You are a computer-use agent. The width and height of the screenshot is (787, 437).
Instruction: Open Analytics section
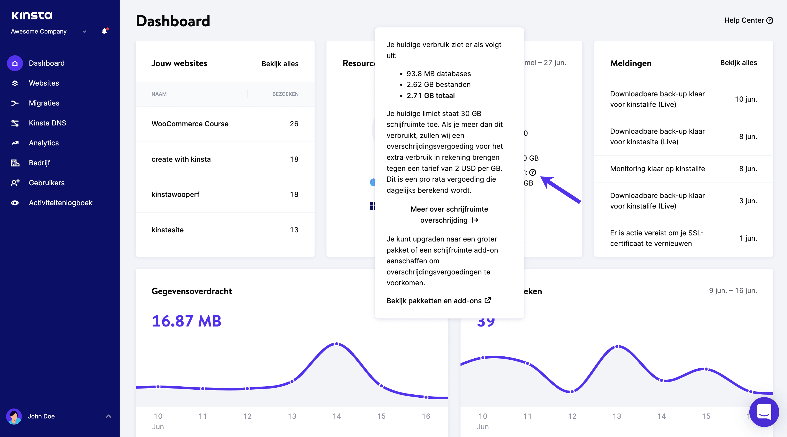coord(44,143)
